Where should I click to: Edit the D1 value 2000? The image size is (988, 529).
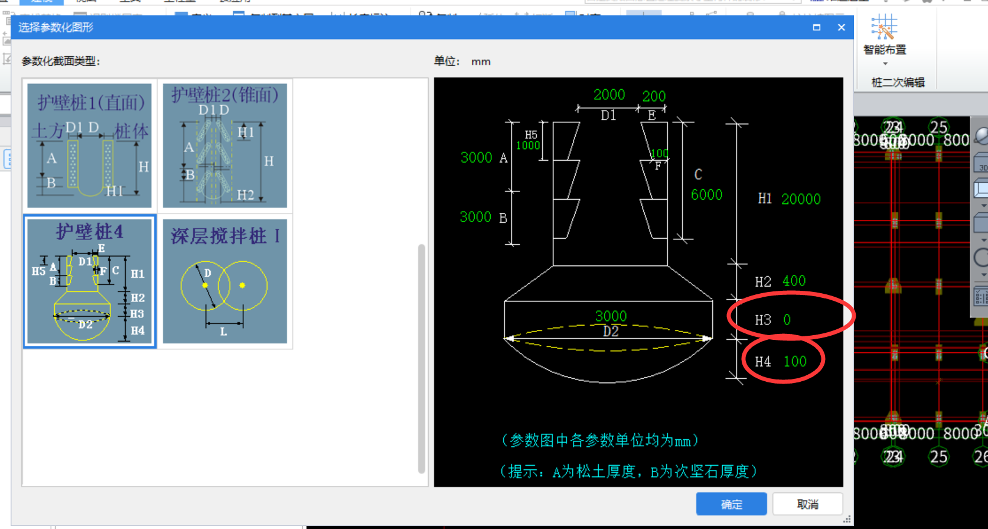coord(609,95)
